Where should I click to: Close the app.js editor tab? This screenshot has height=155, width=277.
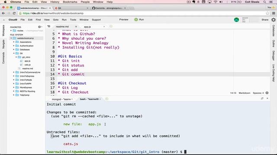(104, 27)
